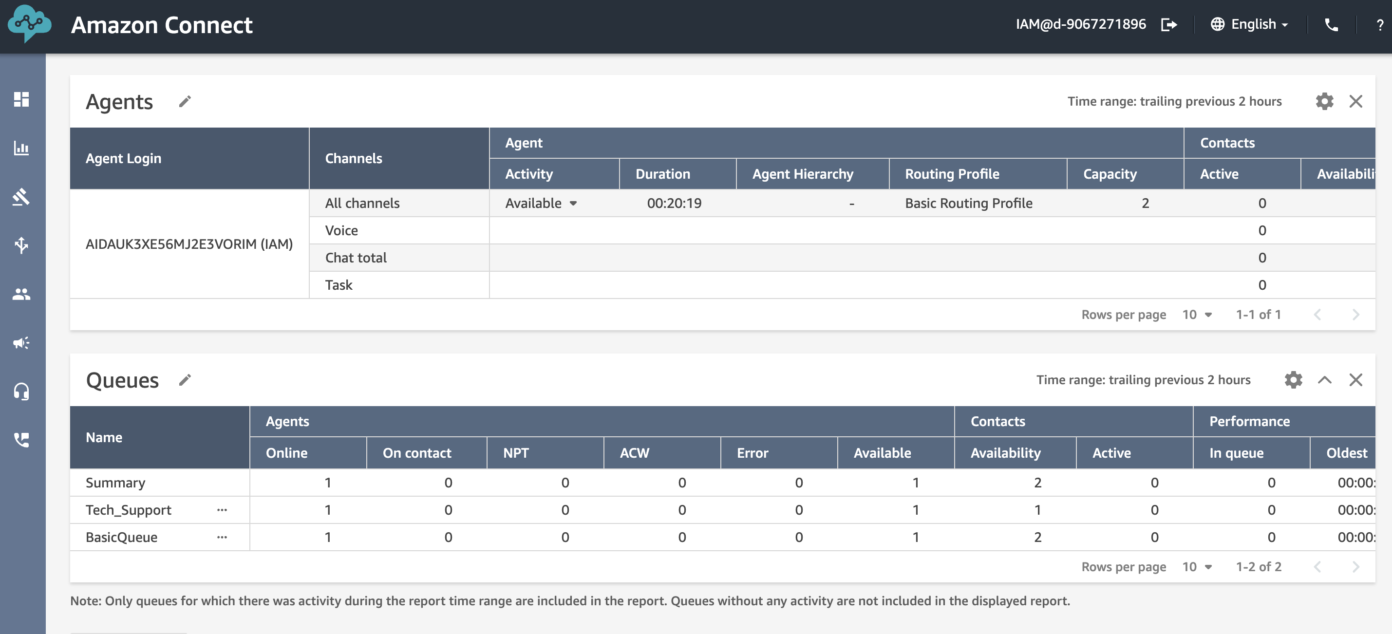
Task: Click the BasicQueue queue name
Action: pyautogui.click(x=121, y=537)
